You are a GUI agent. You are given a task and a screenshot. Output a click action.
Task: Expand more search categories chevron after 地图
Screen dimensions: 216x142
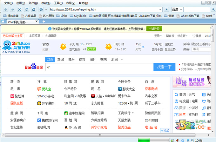122,59
